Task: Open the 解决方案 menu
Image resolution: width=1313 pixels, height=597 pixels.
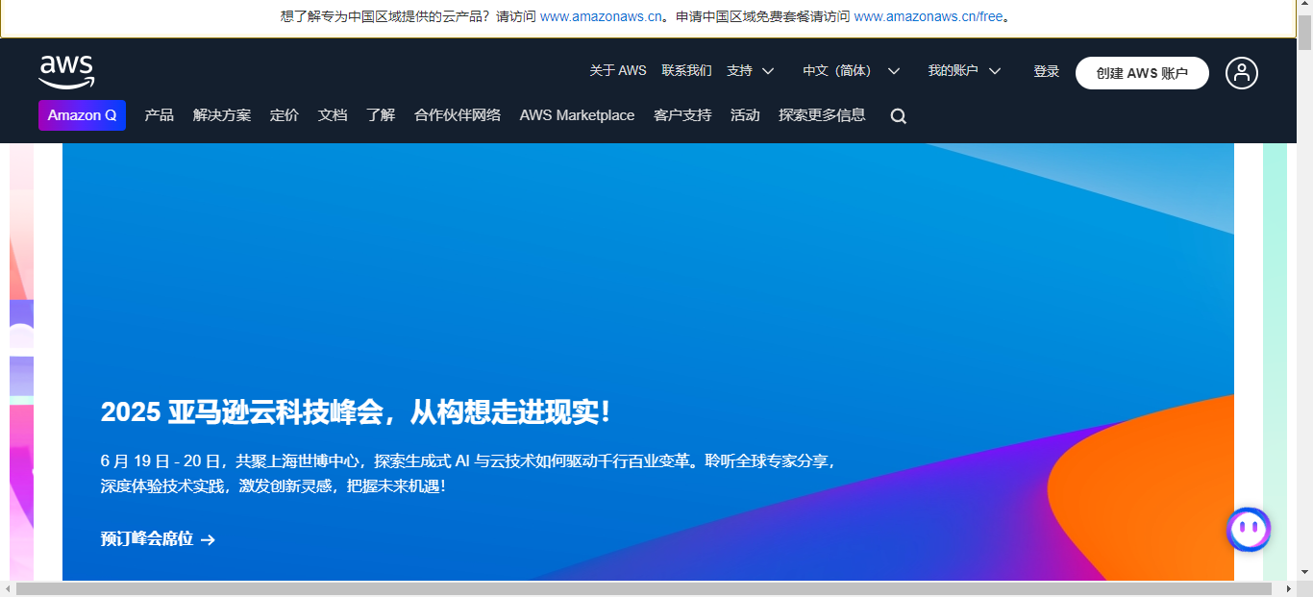Action: [x=220, y=114]
